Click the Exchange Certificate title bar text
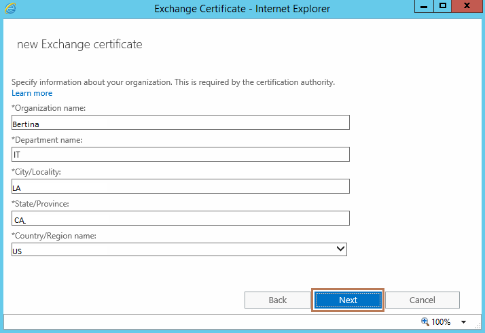 (242, 9)
